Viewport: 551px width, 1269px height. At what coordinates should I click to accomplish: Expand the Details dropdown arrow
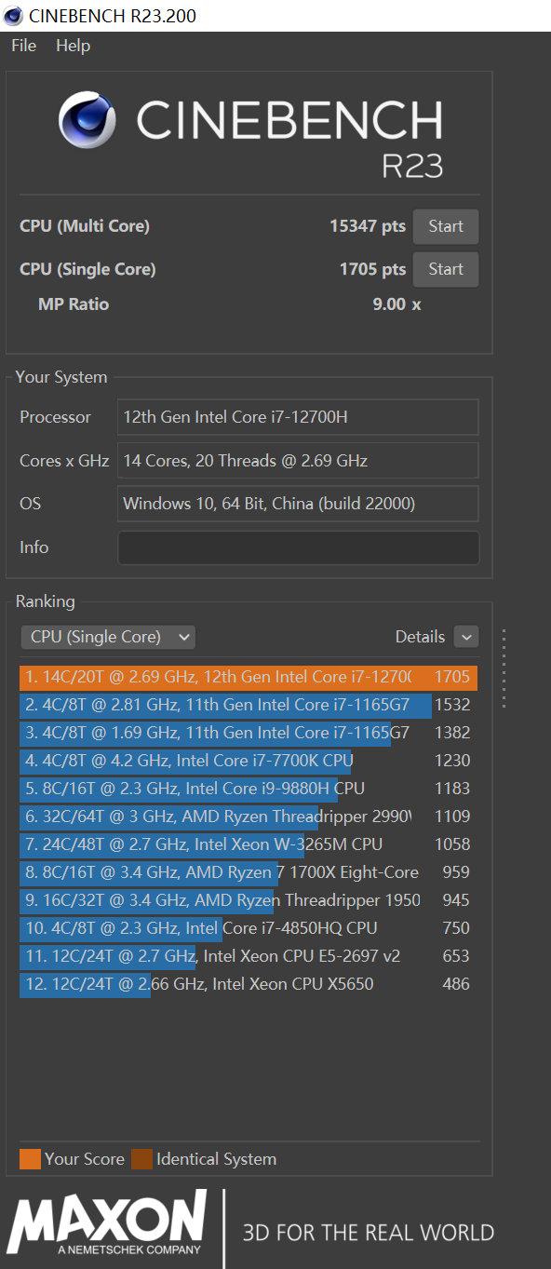466,637
